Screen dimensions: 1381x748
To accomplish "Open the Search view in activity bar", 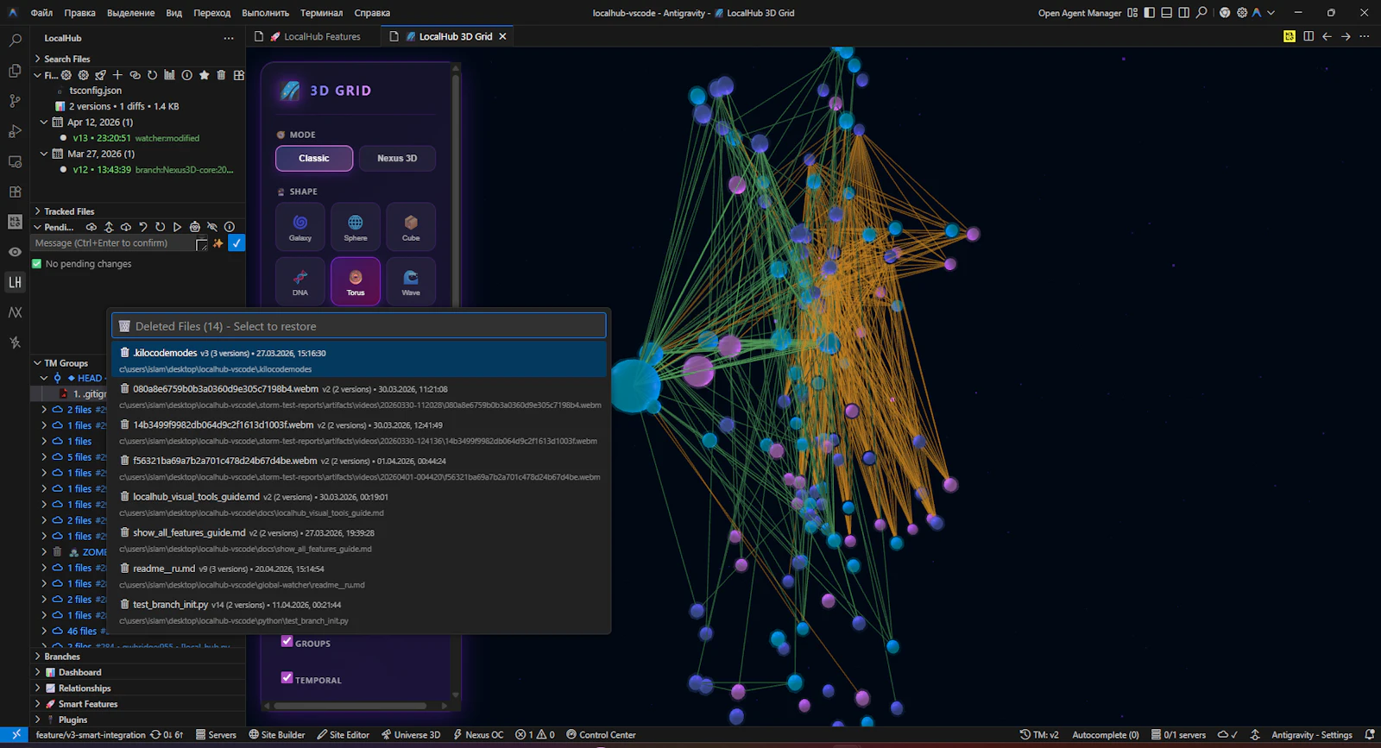I will [x=15, y=40].
